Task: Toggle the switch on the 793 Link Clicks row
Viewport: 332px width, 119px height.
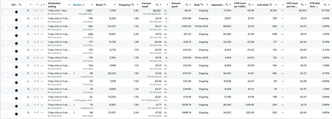Action: pos(18,20)
